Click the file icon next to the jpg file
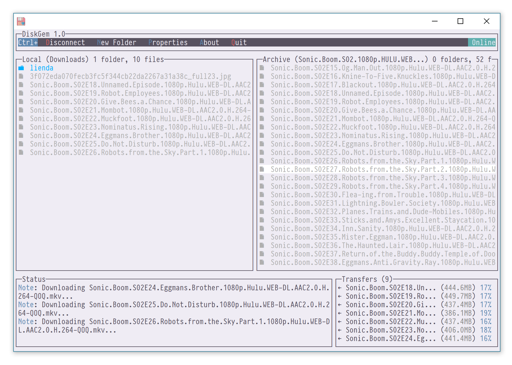This screenshot has width=512, height=365. pyautogui.click(x=21, y=76)
